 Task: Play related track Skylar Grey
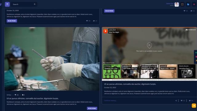(x=168, y=71)
